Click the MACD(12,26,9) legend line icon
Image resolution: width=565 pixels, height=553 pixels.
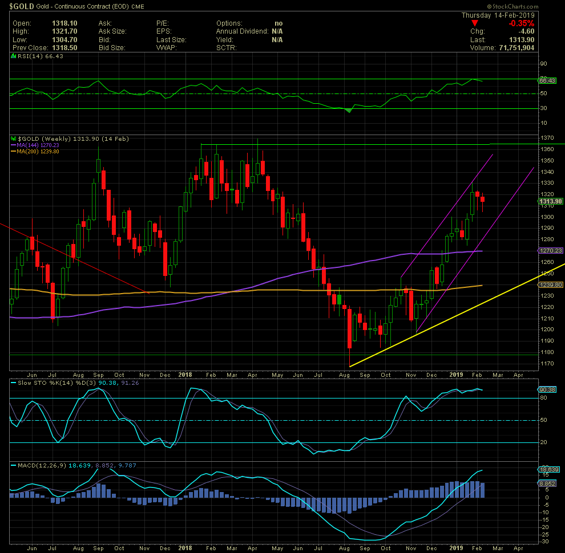click(14, 466)
